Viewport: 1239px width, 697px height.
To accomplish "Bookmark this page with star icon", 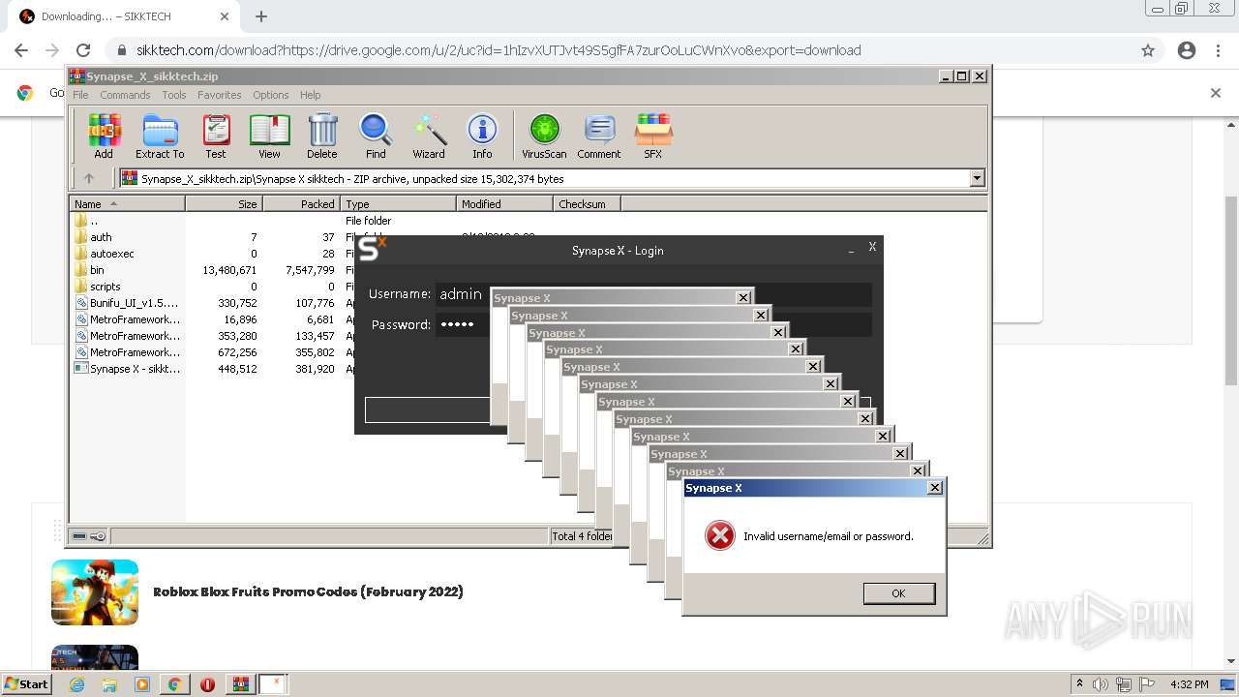I will click(x=1148, y=50).
